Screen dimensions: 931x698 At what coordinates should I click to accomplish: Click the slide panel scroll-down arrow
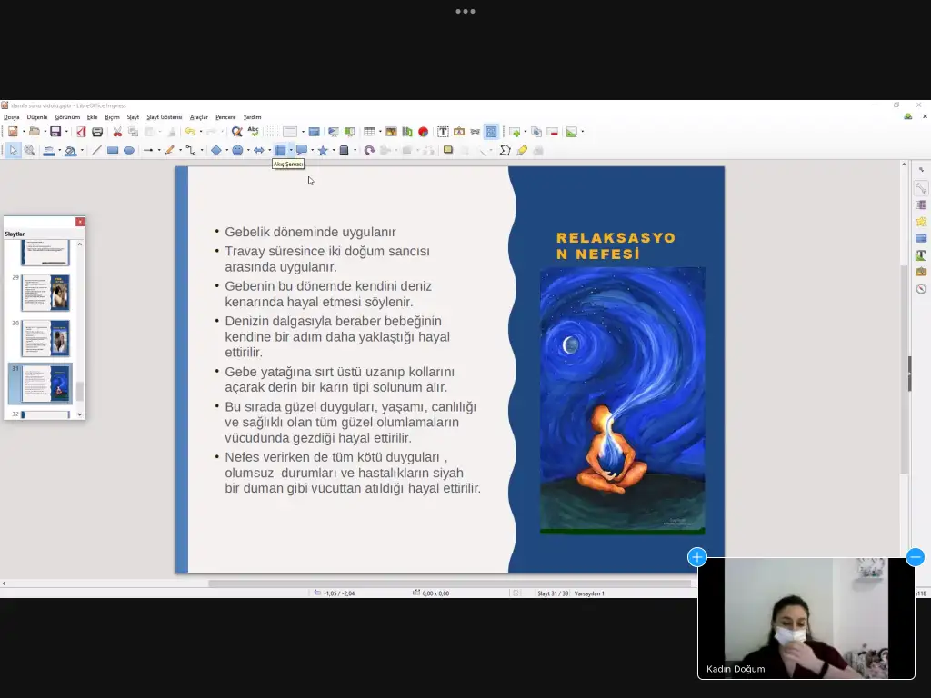[x=80, y=414]
